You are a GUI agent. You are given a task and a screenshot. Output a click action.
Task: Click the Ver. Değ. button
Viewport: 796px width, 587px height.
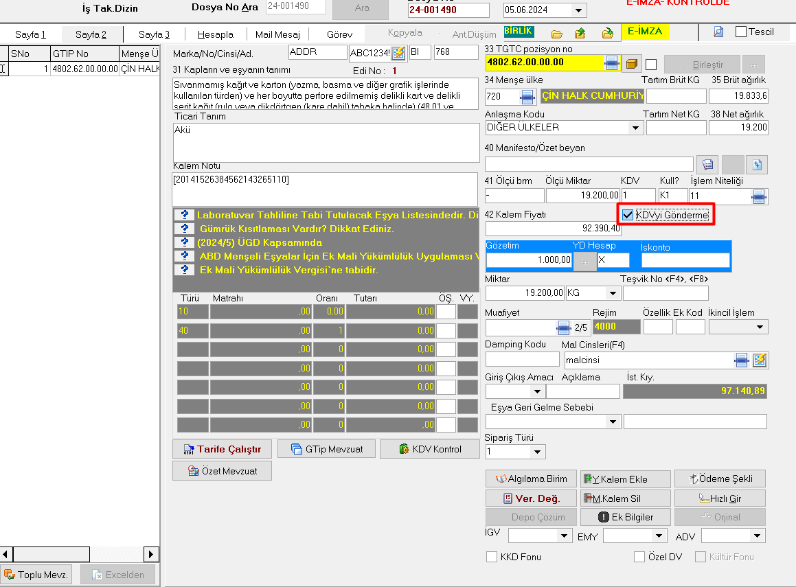coord(531,498)
